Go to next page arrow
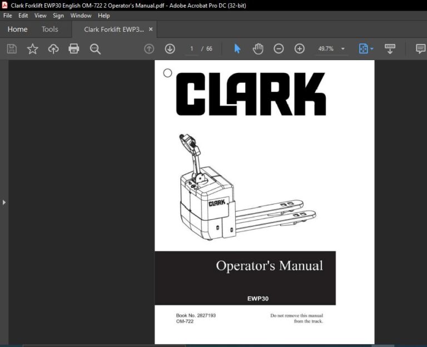Viewport: 427px width, 347px height. click(x=170, y=49)
